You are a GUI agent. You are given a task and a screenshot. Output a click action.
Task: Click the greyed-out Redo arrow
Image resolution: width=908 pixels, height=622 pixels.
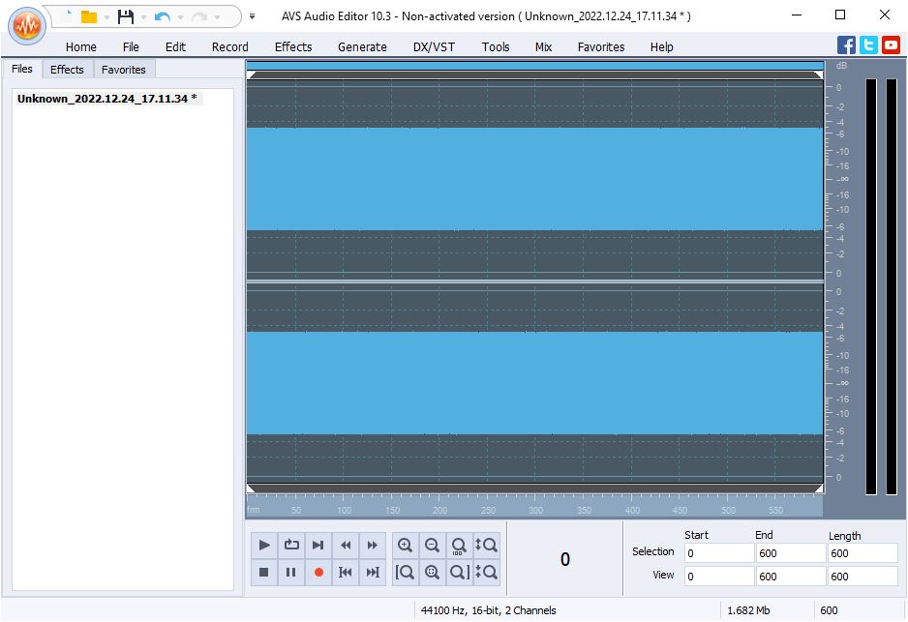[x=199, y=16]
